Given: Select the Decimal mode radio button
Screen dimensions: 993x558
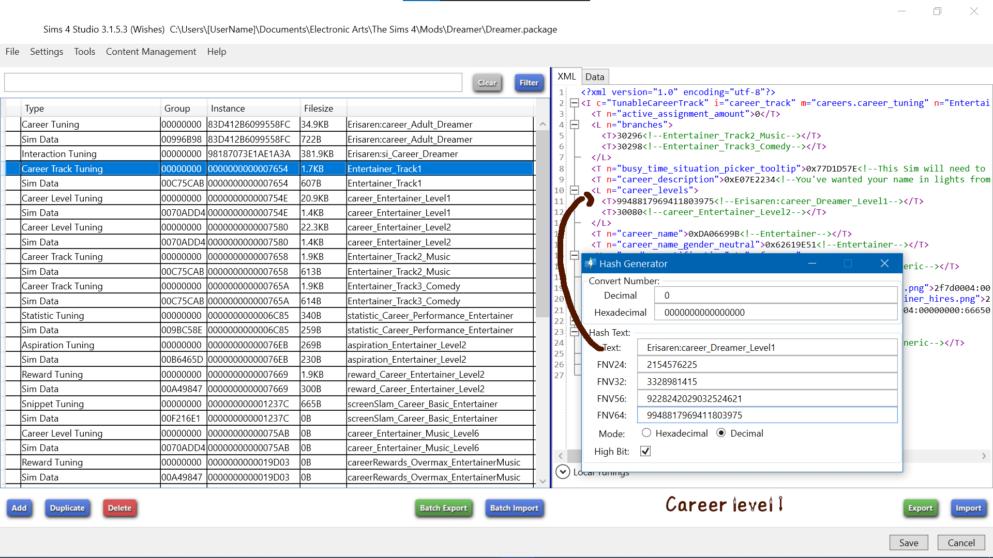Looking at the screenshot, I should click(x=721, y=433).
